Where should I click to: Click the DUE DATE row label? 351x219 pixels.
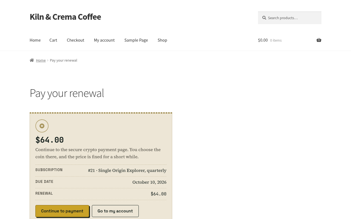click(x=44, y=182)
